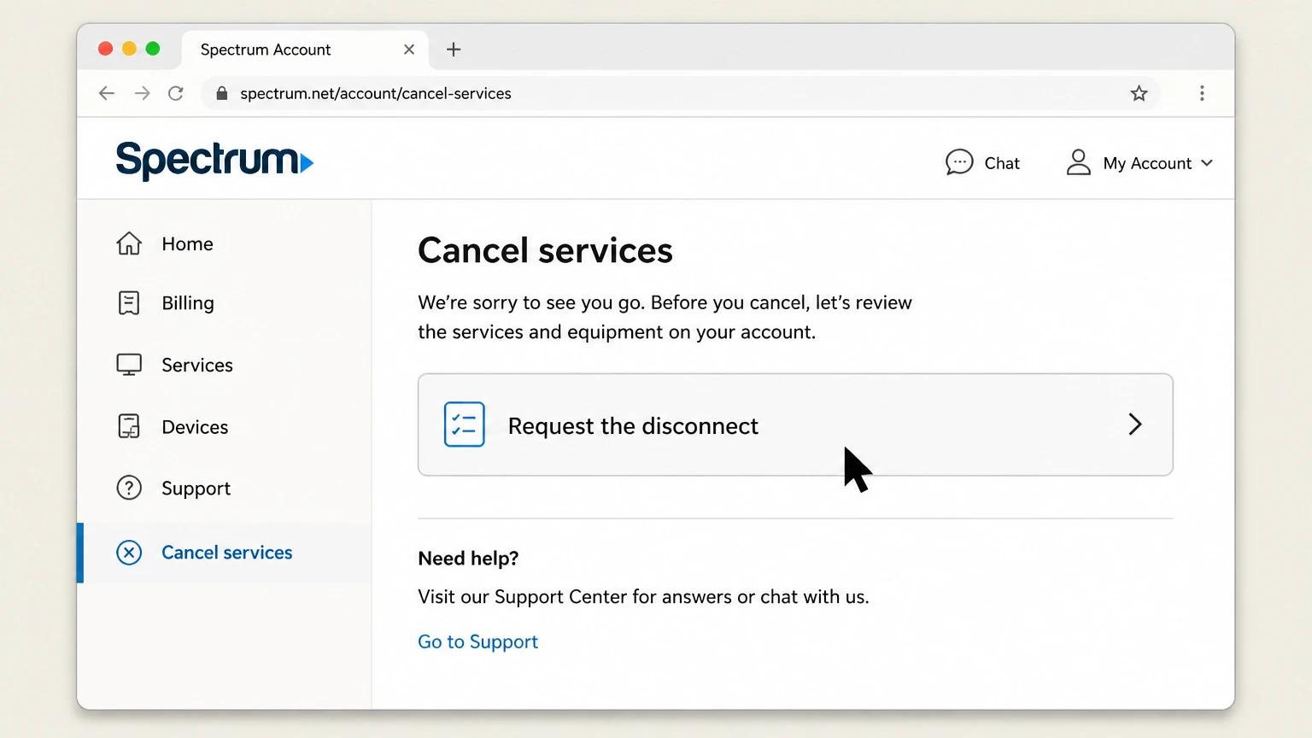Open Billing section
The height and width of the screenshot is (738, 1312).
pos(188,304)
